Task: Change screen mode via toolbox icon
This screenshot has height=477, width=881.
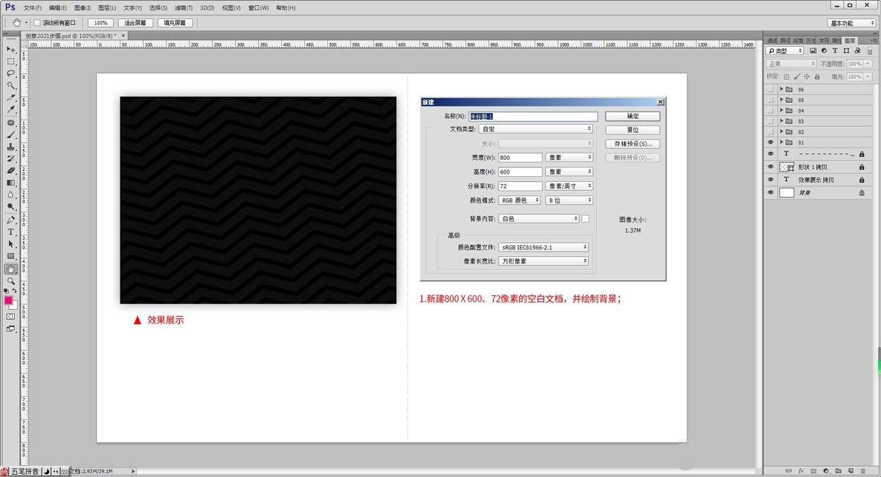Action: [11, 329]
